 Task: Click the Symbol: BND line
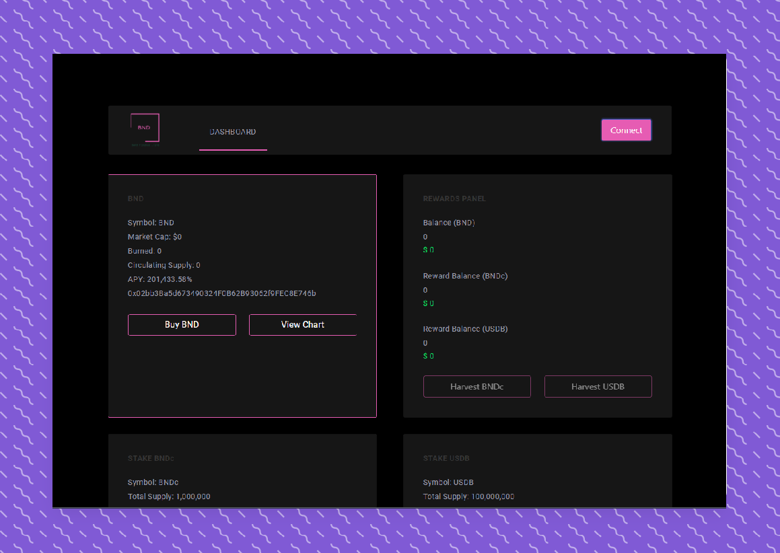coord(151,223)
